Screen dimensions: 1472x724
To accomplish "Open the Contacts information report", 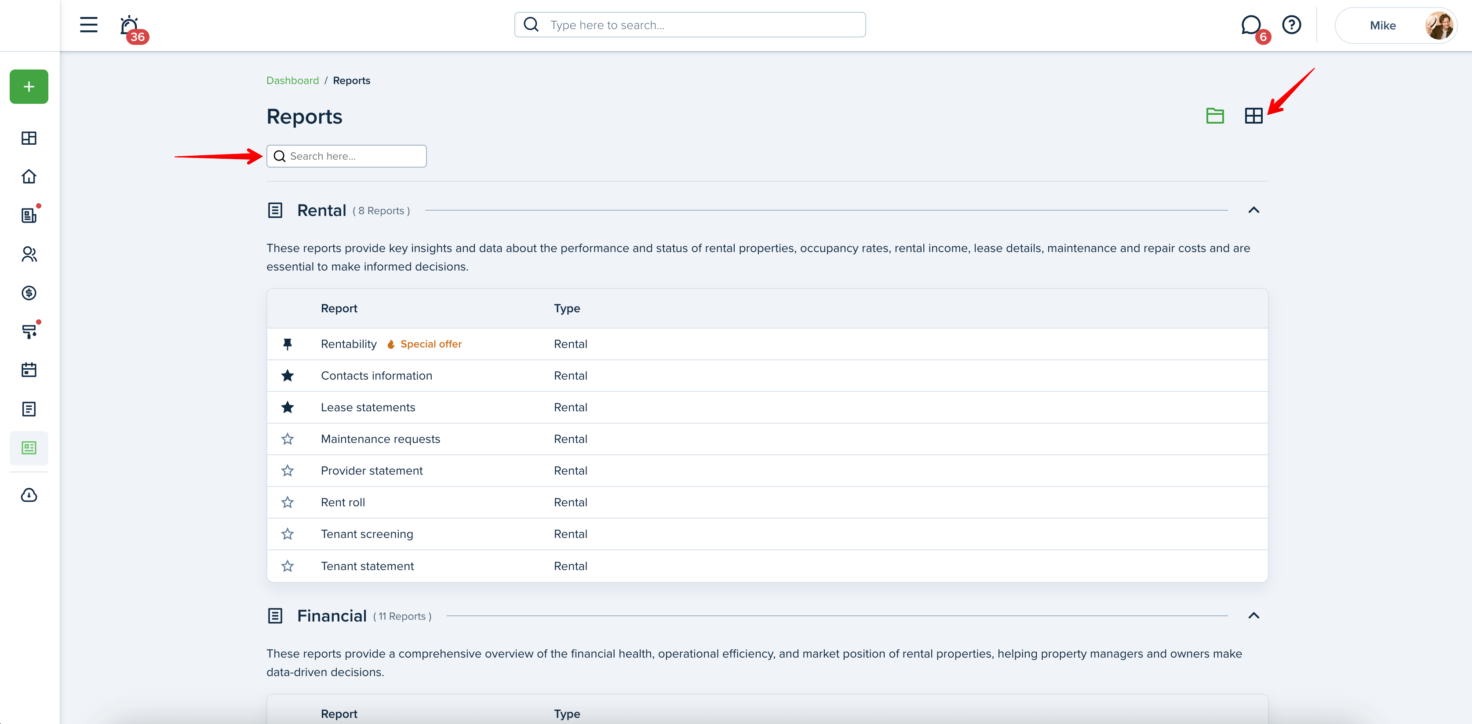I will tap(376, 376).
